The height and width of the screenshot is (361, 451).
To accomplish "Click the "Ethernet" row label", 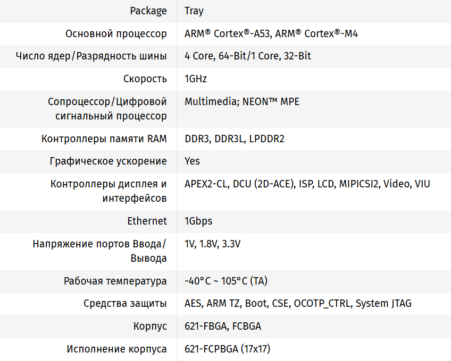I will click(147, 221).
